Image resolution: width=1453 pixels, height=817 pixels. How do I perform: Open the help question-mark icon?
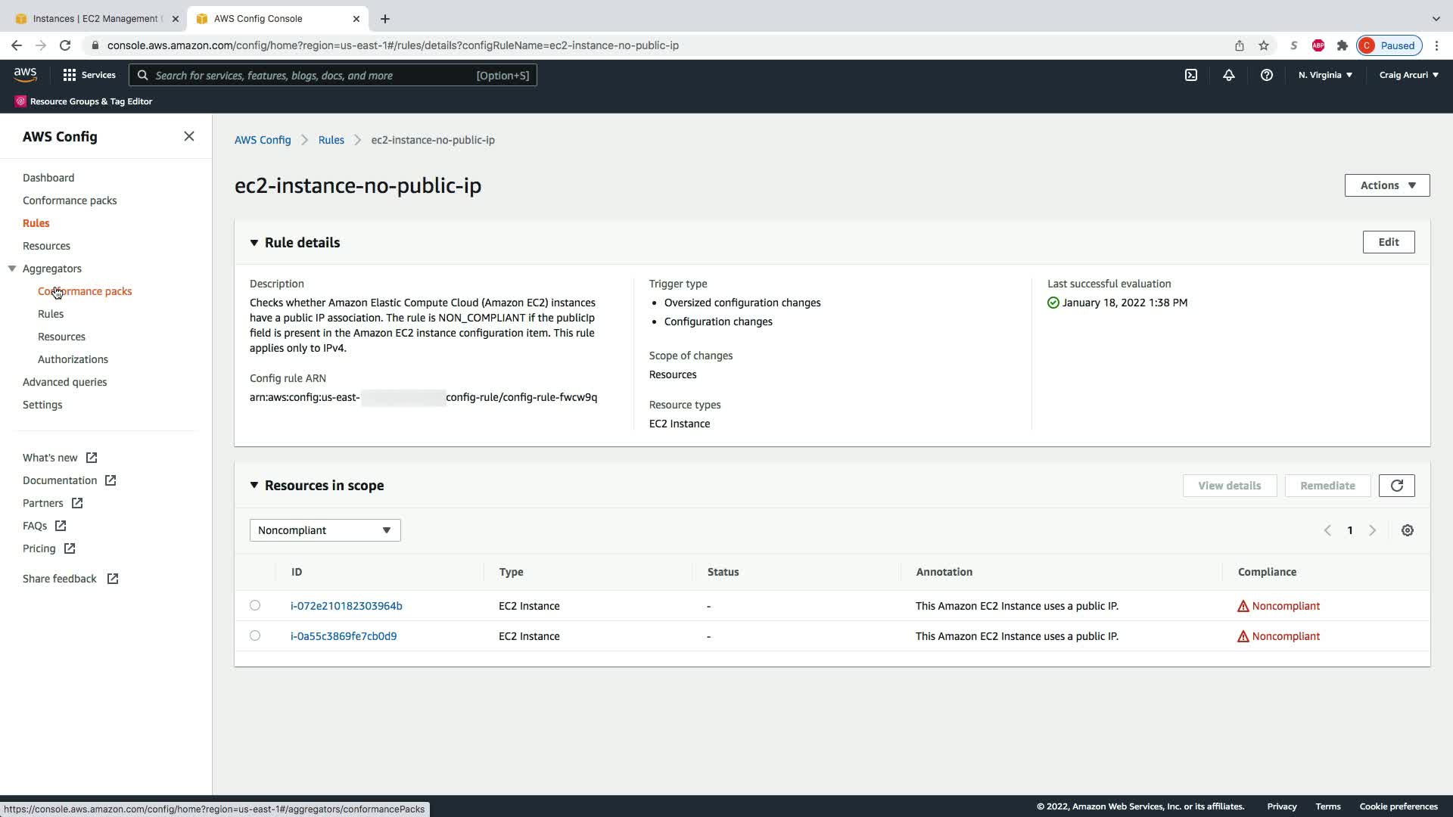(x=1266, y=75)
